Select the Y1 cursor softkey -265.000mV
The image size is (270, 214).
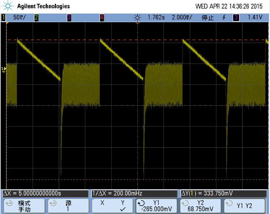(157, 206)
